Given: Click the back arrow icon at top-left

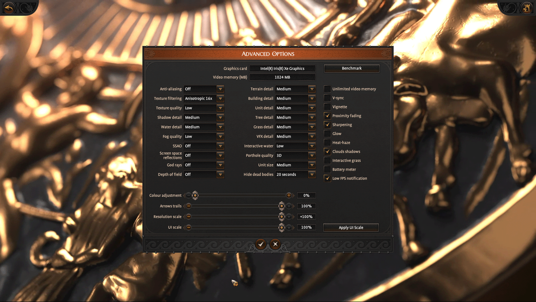Looking at the screenshot, I should tap(9, 8).
